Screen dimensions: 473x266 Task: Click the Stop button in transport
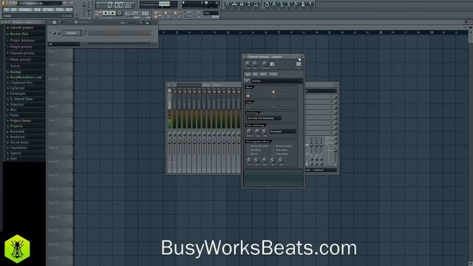[112, 13]
